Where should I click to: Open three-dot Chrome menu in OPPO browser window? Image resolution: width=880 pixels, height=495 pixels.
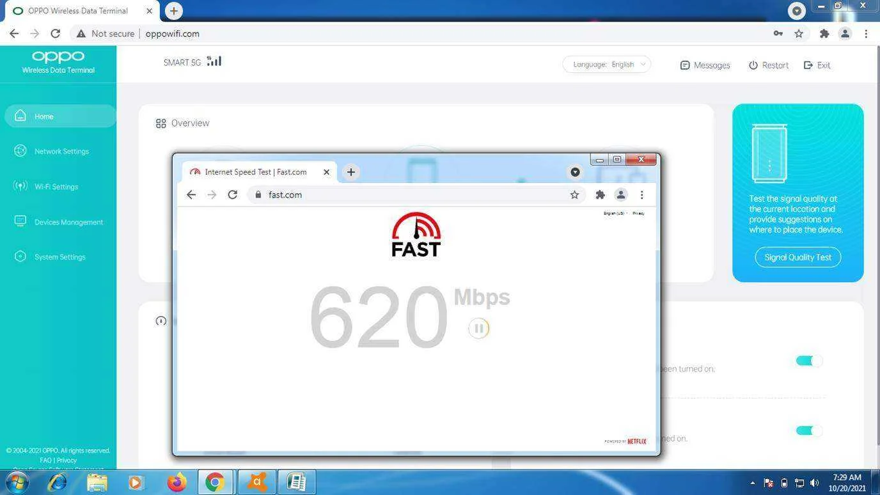pyautogui.click(x=866, y=33)
